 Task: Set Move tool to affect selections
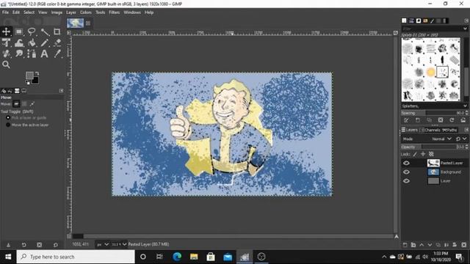[x=24, y=104]
